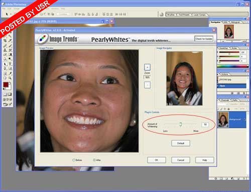
Task: Click the minus Zoom out button in PearlyWhites
Action: point(147,85)
